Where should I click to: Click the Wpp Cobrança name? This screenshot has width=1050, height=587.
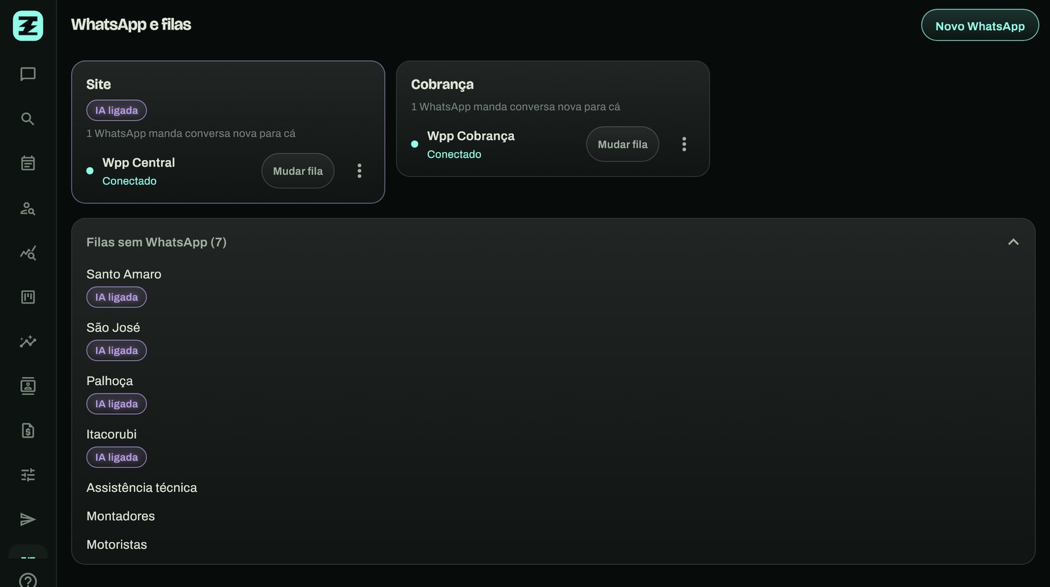click(471, 136)
